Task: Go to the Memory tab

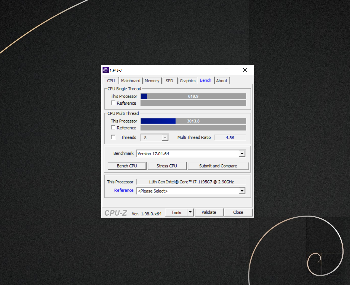Action: pyautogui.click(x=152, y=81)
